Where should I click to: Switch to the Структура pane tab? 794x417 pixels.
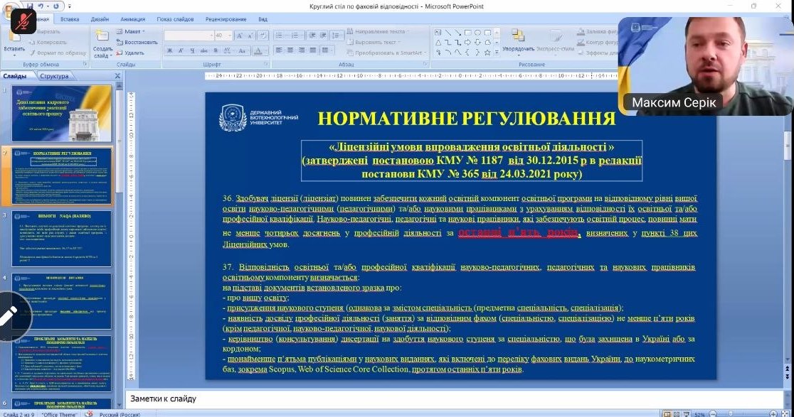click(x=54, y=76)
